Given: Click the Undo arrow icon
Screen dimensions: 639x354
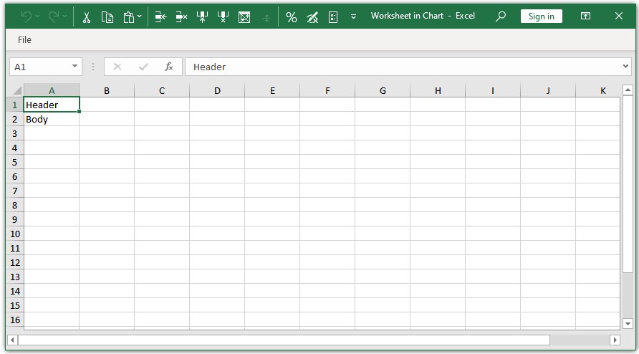Looking at the screenshot, I should (27, 16).
